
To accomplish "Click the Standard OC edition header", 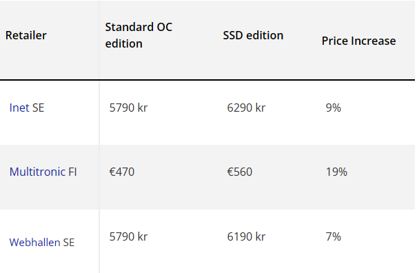I will [139, 35].
